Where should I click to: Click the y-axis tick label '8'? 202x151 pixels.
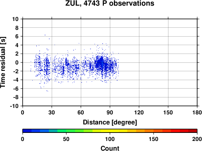click(17, 28)
